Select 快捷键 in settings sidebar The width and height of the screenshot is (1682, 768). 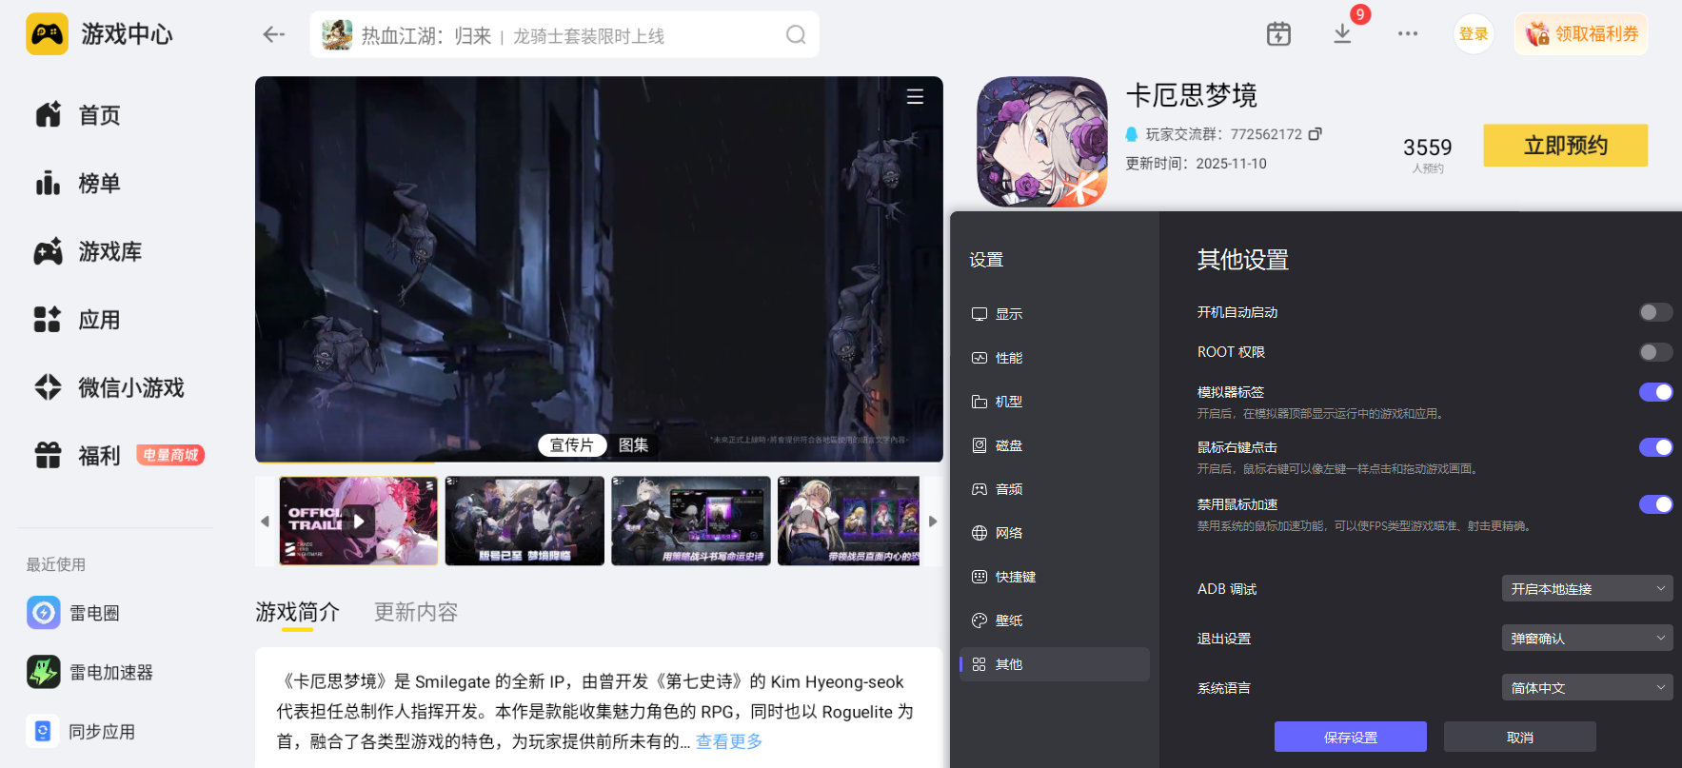[1015, 577]
